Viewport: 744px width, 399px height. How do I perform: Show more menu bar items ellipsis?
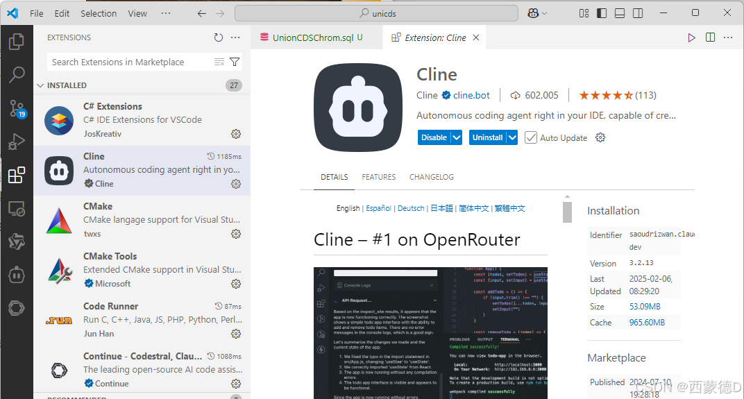(x=166, y=13)
